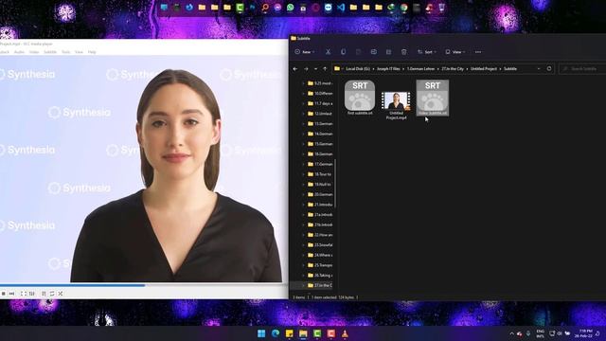Open Visual Studio Code from top dock
The height and width of the screenshot is (341, 606).
coord(341,8)
